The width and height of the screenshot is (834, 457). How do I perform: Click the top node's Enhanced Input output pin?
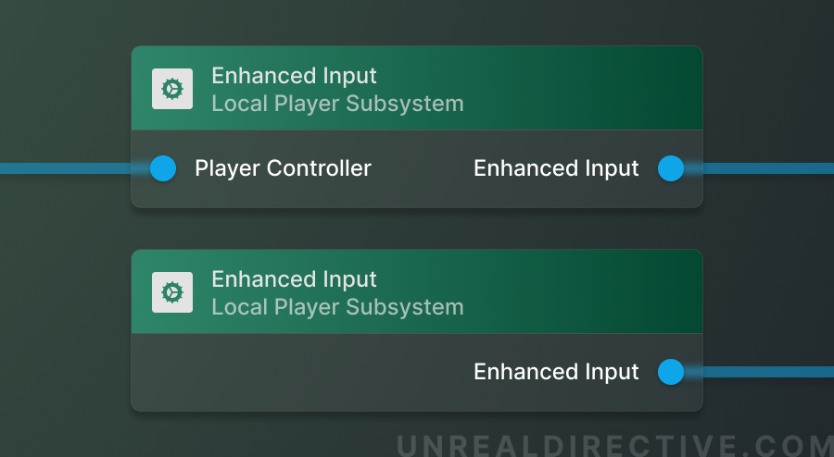(x=671, y=168)
